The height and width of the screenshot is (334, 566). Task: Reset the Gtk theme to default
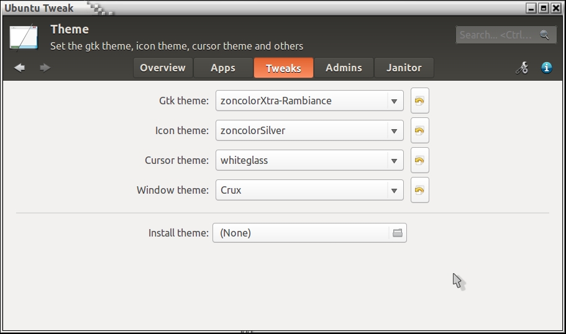coord(419,101)
